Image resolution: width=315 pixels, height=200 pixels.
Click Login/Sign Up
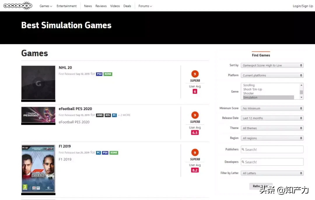pos(303,6)
